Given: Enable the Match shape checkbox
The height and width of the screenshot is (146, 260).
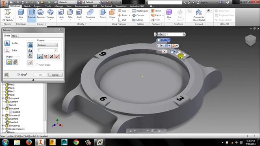Looking at the screenshot, I should point(37,65).
